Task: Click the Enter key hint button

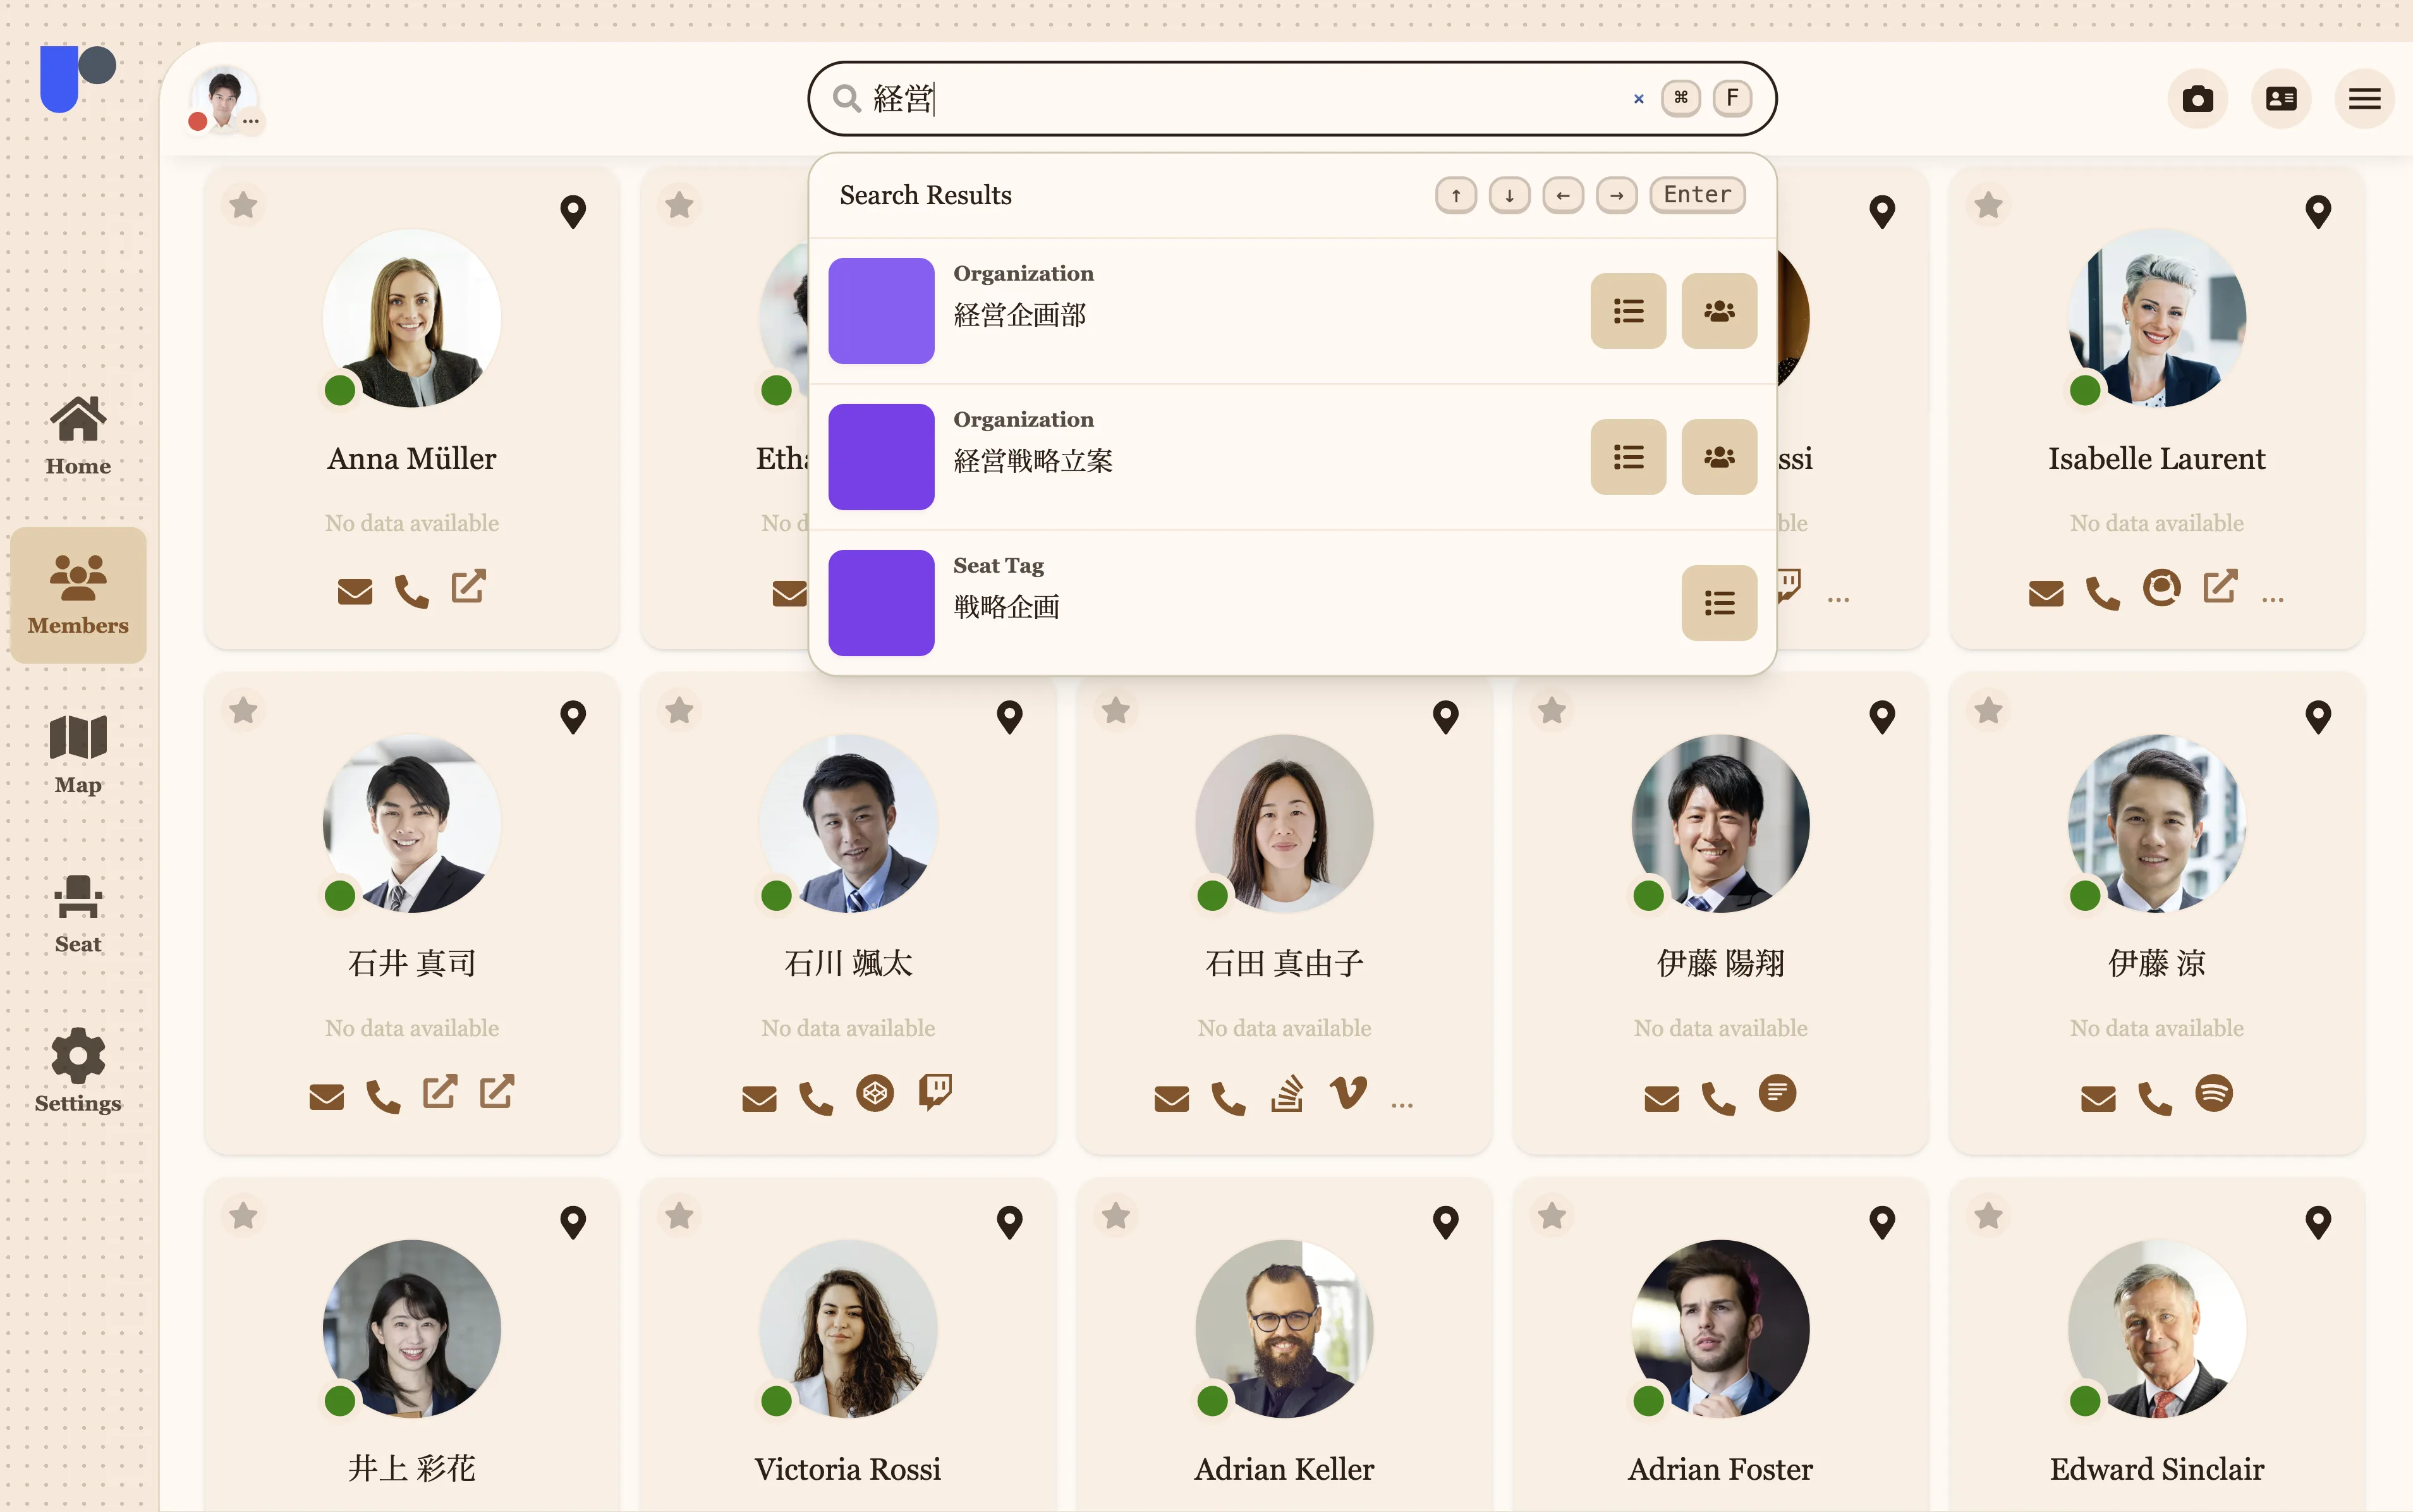Action: (1698, 195)
